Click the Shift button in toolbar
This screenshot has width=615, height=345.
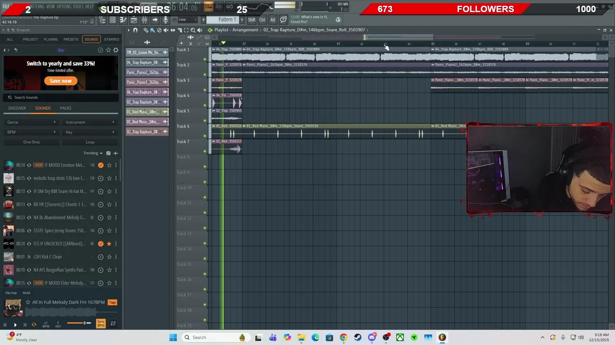point(252,20)
